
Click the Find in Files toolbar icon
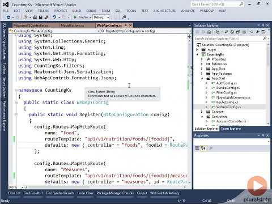click(x=124, y=17)
